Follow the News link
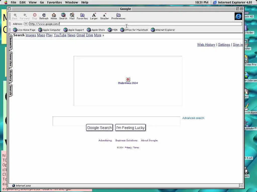Image resolution: width=257 pixels, height=192 pixels. [x=72, y=35]
